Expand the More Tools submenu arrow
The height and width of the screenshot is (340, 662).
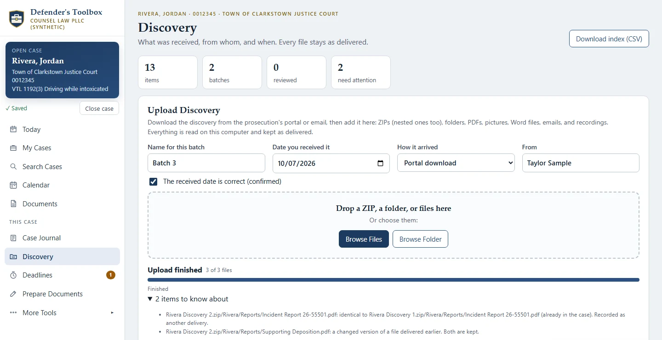coord(112,313)
